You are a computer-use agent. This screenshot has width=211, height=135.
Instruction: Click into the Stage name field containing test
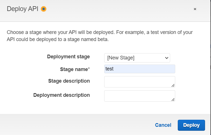coord(139,69)
